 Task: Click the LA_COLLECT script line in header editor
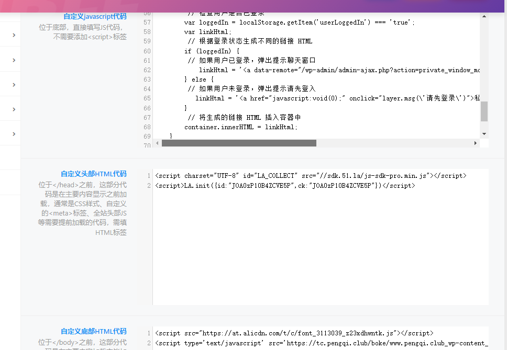(310, 176)
